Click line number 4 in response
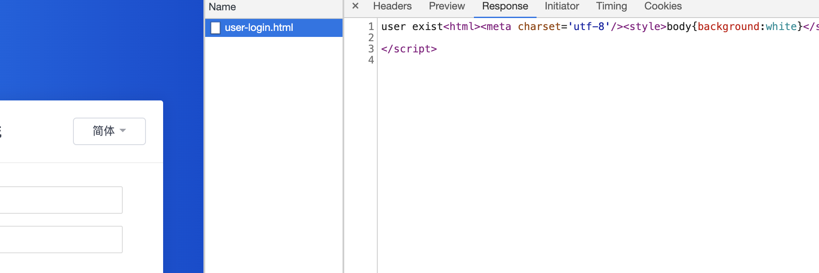The height and width of the screenshot is (273, 819). 371,60
